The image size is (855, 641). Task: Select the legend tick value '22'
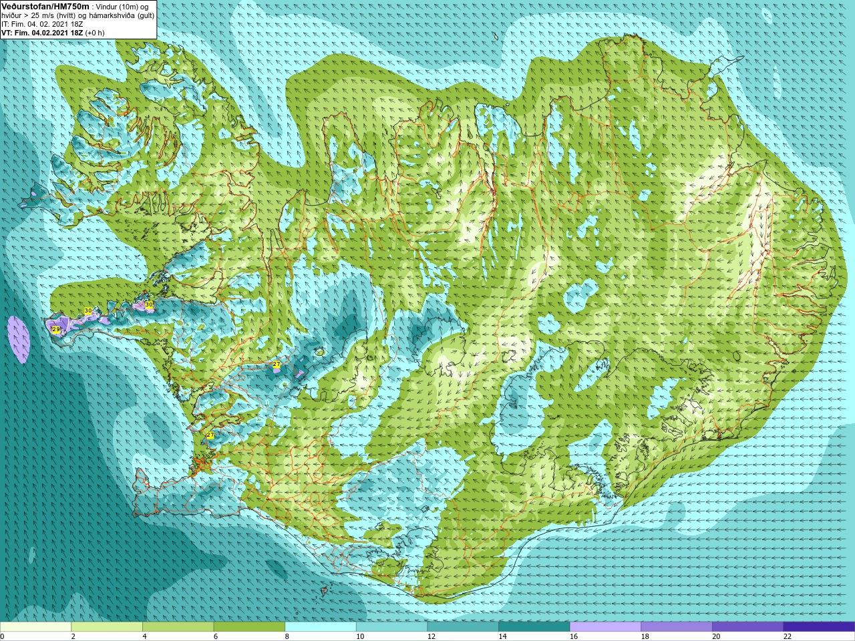pos(787,636)
